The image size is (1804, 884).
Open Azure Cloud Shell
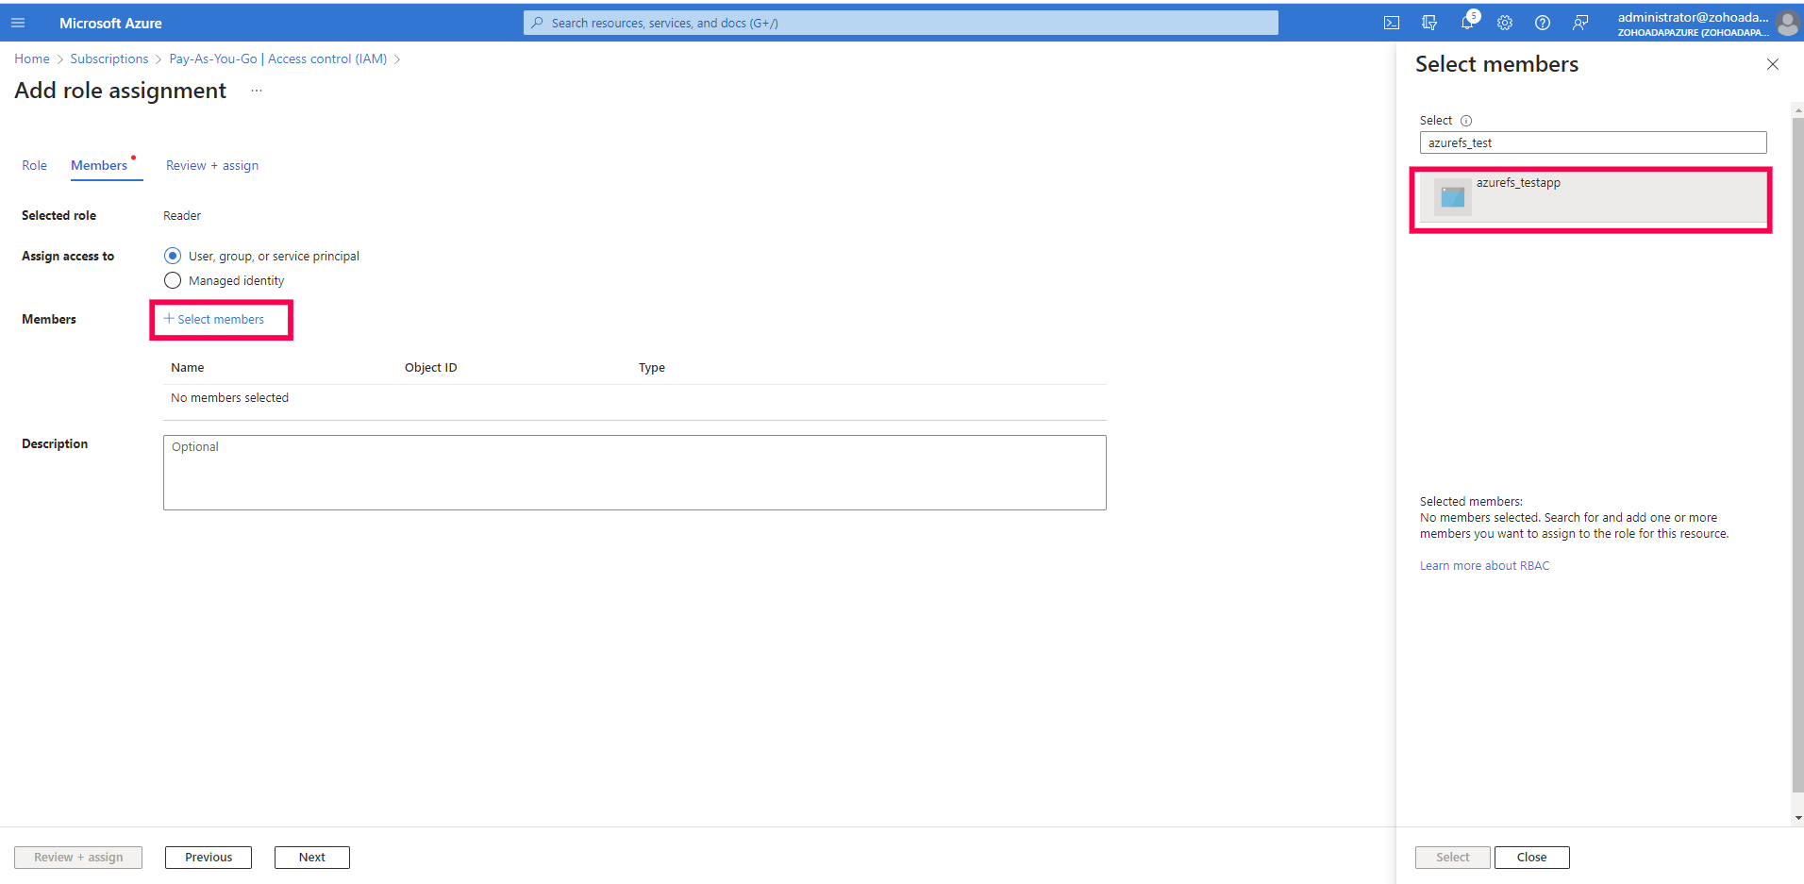[1391, 23]
